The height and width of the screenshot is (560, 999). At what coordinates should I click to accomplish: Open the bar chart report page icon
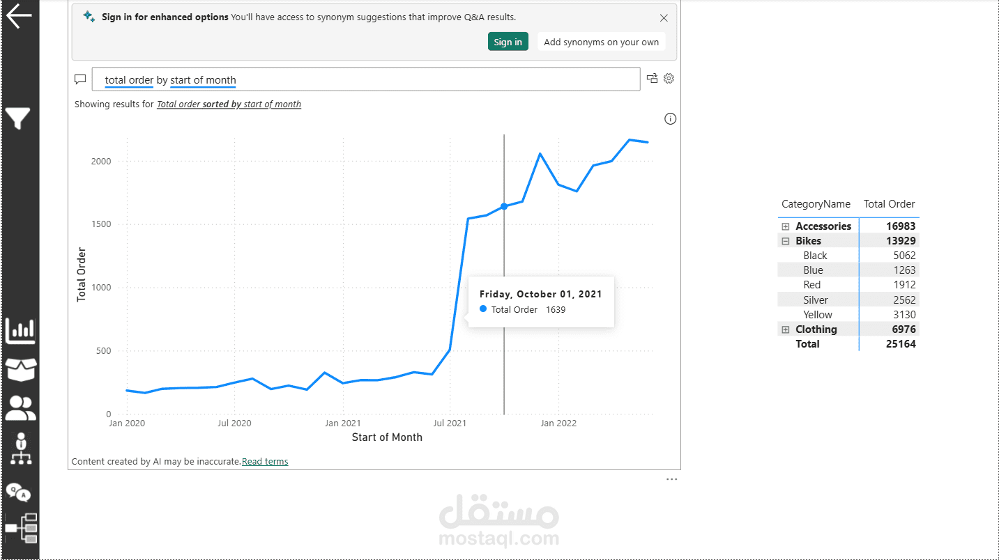[x=20, y=331]
